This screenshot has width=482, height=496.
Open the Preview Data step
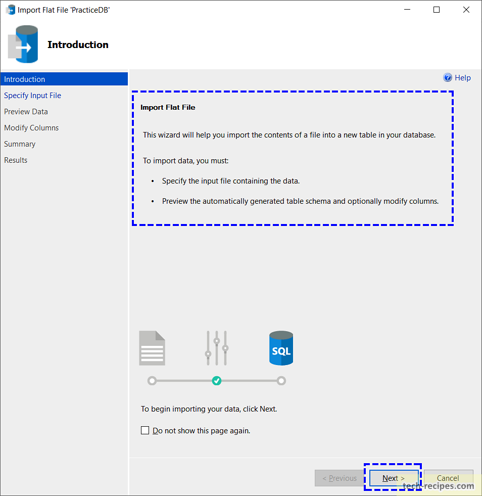click(x=26, y=112)
